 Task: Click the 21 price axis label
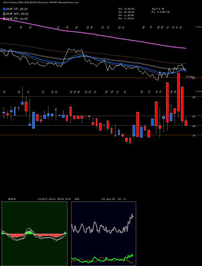tap(194, 116)
